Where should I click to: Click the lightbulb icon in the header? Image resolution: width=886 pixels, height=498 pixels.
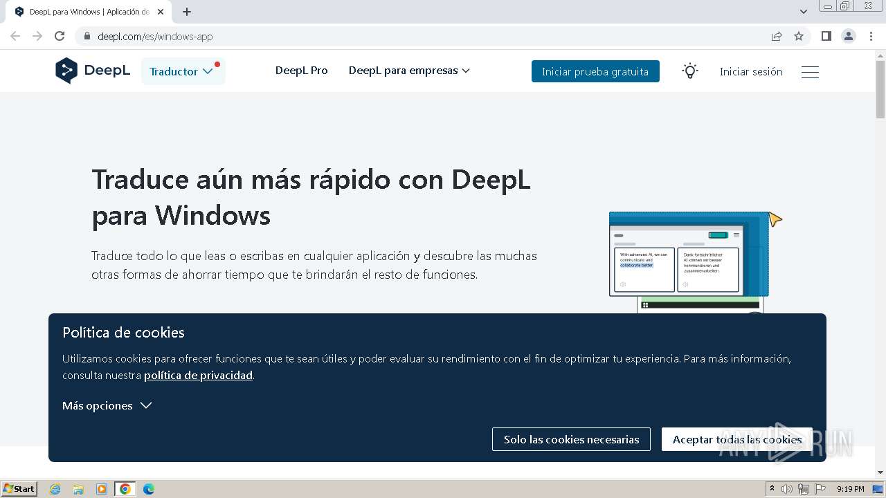pyautogui.click(x=689, y=71)
